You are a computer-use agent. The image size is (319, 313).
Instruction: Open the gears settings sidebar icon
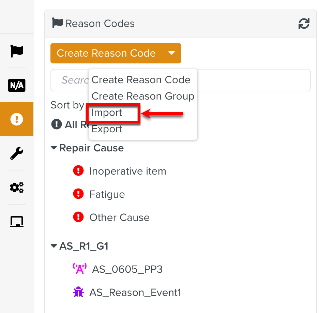(x=17, y=187)
